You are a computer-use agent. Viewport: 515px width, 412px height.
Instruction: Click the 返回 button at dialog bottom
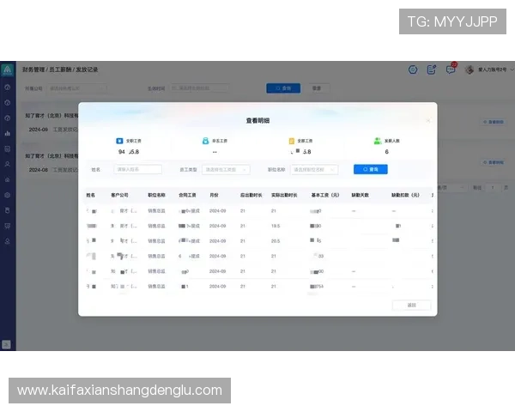click(411, 305)
